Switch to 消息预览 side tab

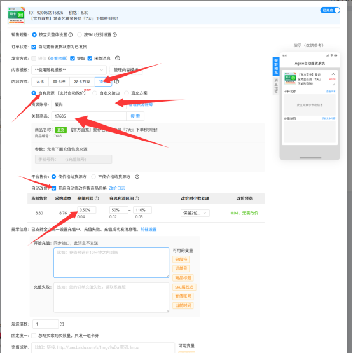(x=276, y=86)
